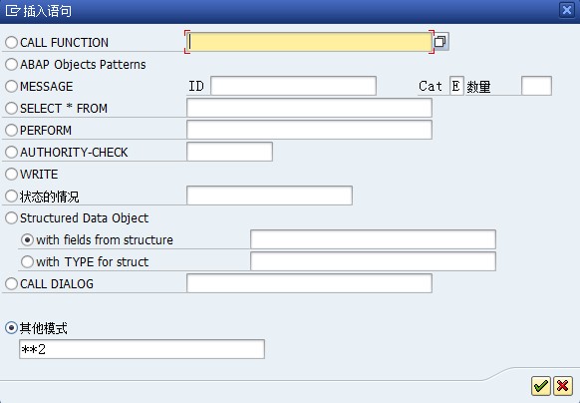Cancel with the red X button

tap(563, 386)
